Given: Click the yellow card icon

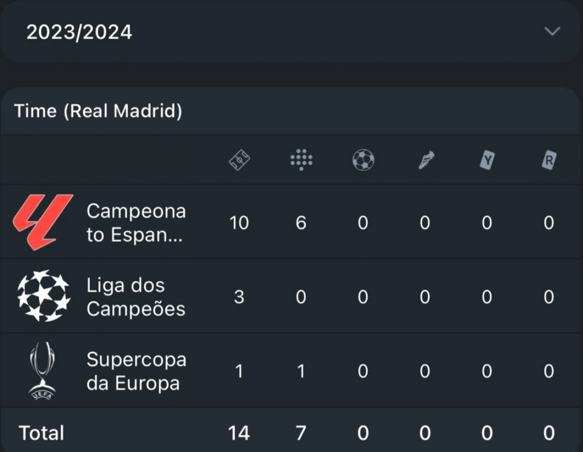Looking at the screenshot, I should coord(487,161).
